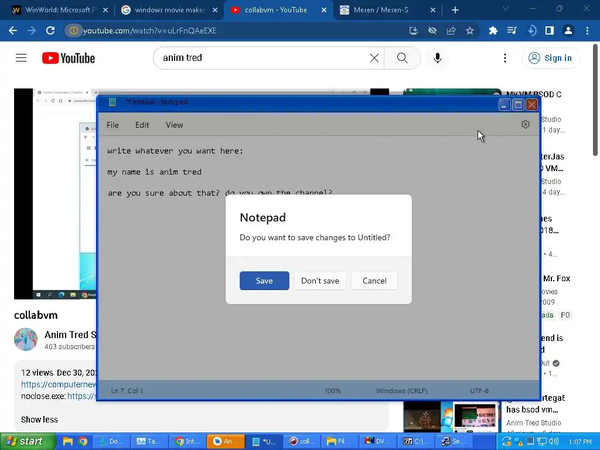Click Don't save in Notepad dialog
This screenshot has width=600, height=450.
[x=320, y=281]
